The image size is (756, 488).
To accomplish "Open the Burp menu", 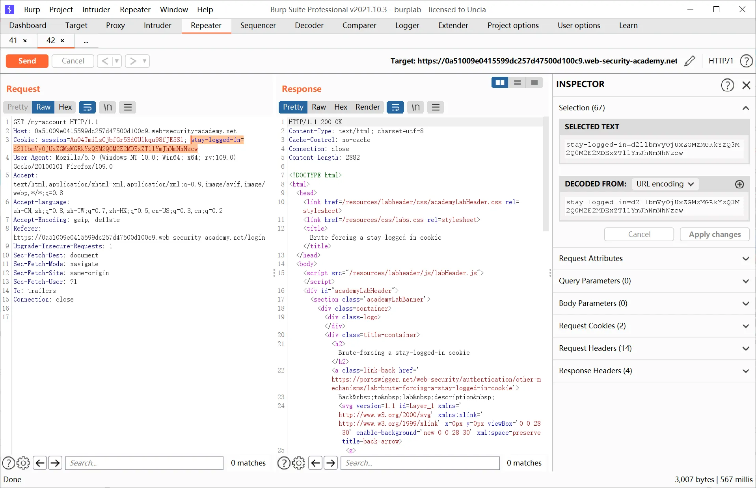I will pos(32,9).
